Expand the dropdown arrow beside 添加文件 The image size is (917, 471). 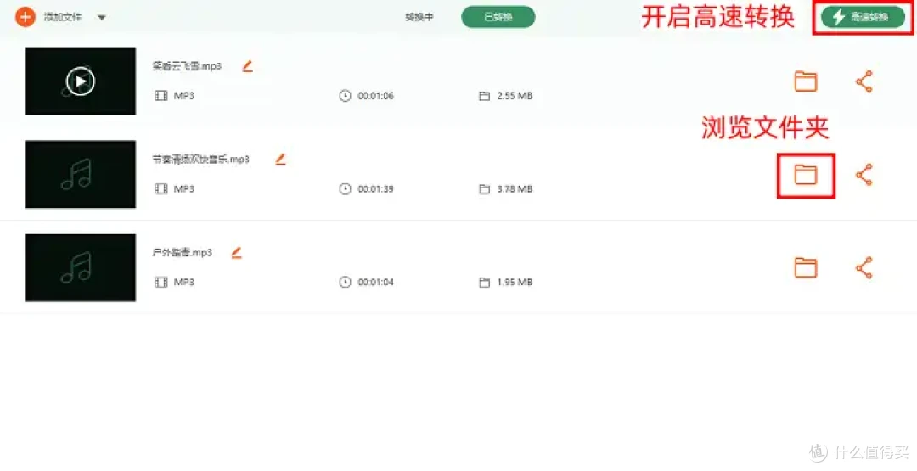[102, 18]
